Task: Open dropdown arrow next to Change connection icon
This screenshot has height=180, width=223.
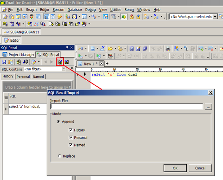Action: point(85,49)
